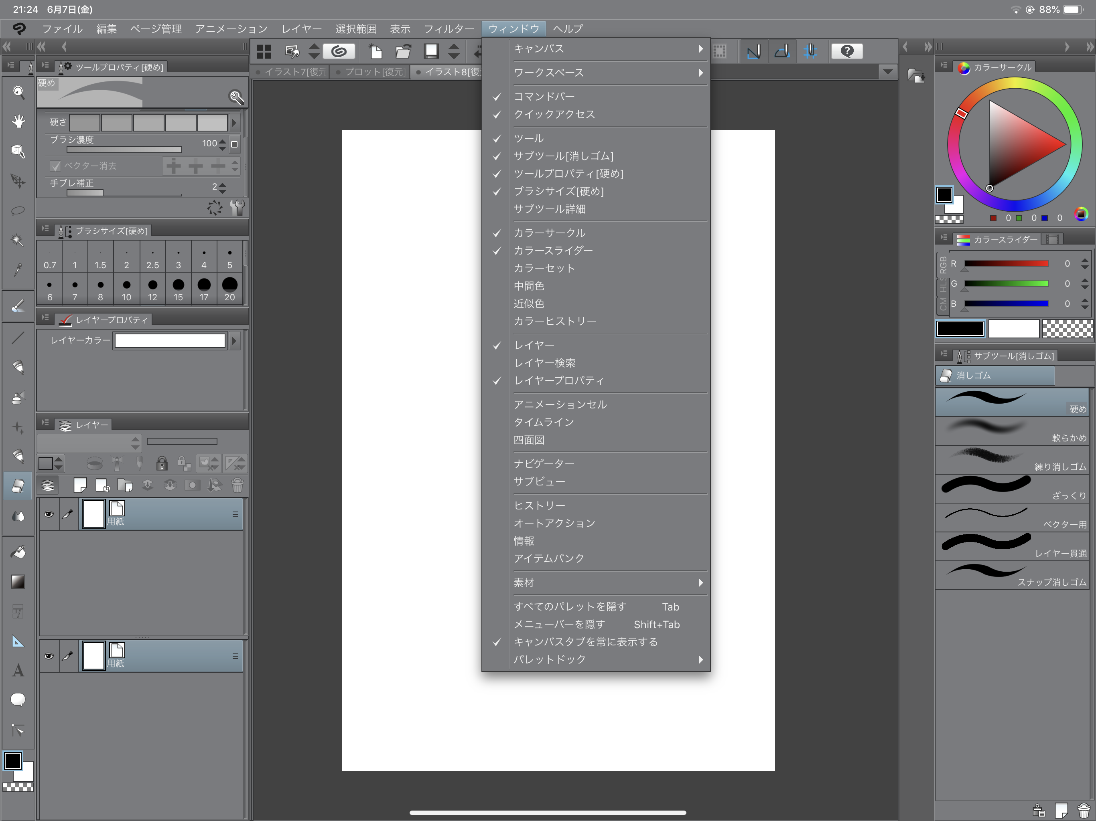Click the delete layer trash icon

pyautogui.click(x=237, y=485)
